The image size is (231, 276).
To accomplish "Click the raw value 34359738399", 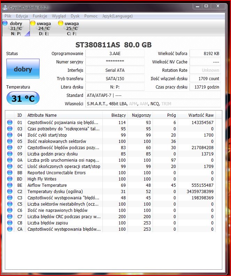I will pyautogui.click(x=200, y=192).
